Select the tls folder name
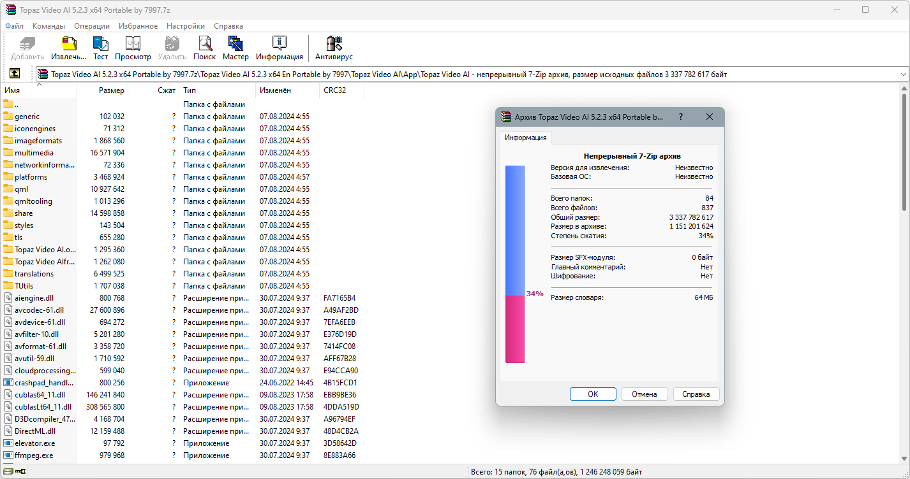Image resolution: width=910 pixels, height=479 pixels. pos(19,237)
